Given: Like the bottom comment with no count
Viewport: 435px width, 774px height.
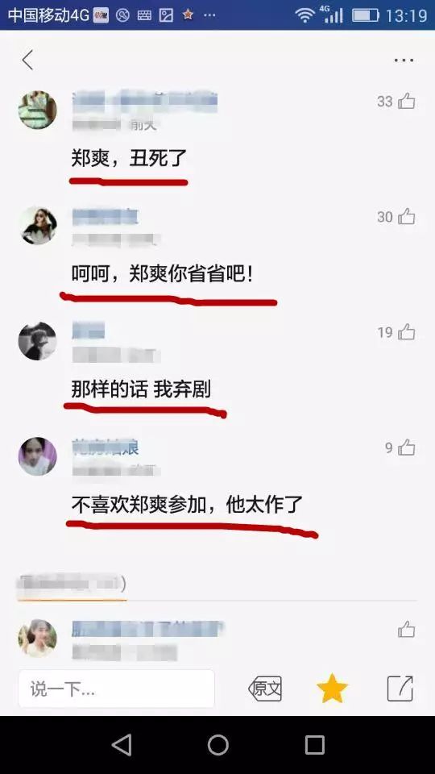Looking at the screenshot, I should pyautogui.click(x=406, y=630).
